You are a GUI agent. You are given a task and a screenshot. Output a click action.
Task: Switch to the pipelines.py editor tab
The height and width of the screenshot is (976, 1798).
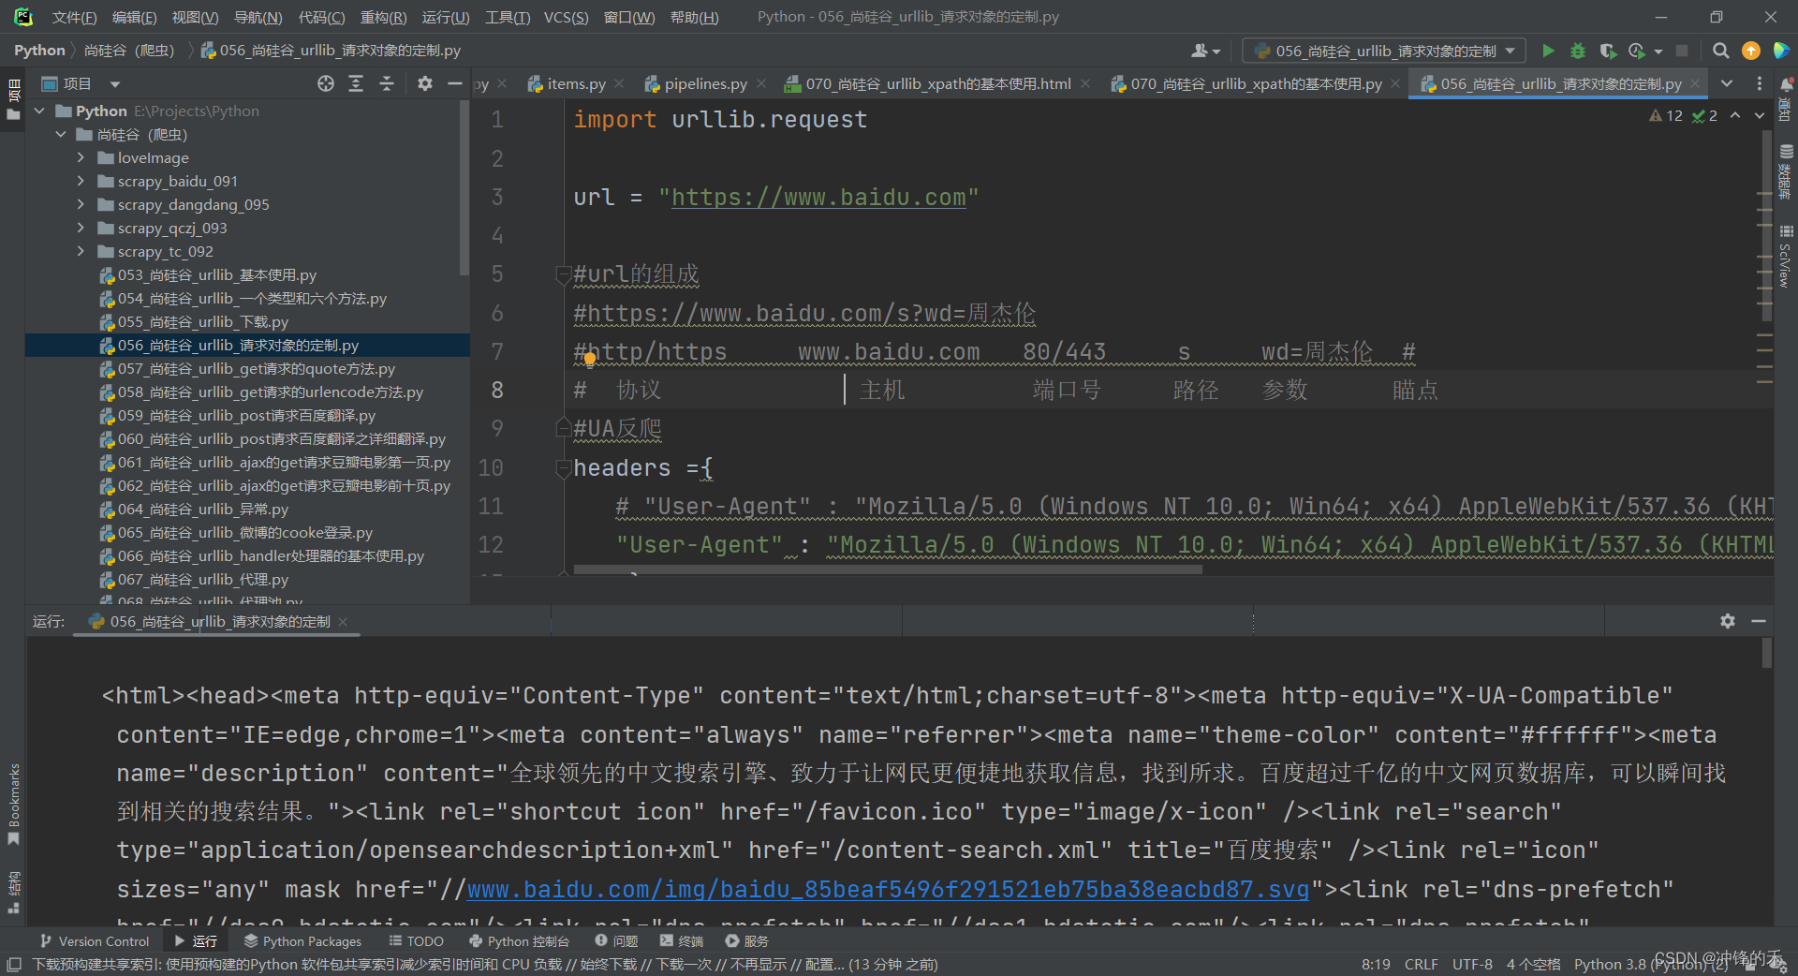point(704,83)
